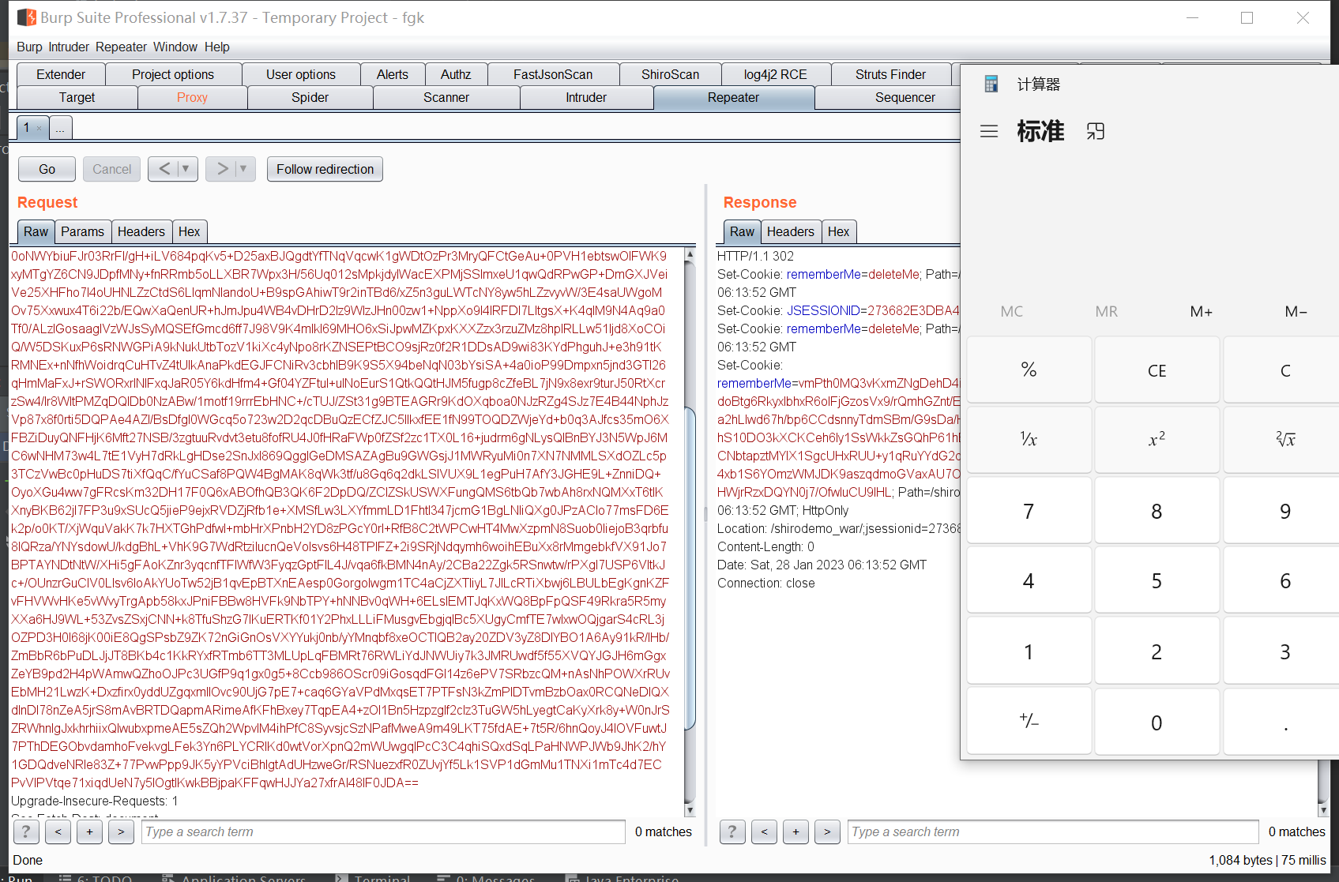Image resolution: width=1339 pixels, height=882 pixels.
Task: Show the response Headers tab
Action: pyautogui.click(x=790, y=231)
